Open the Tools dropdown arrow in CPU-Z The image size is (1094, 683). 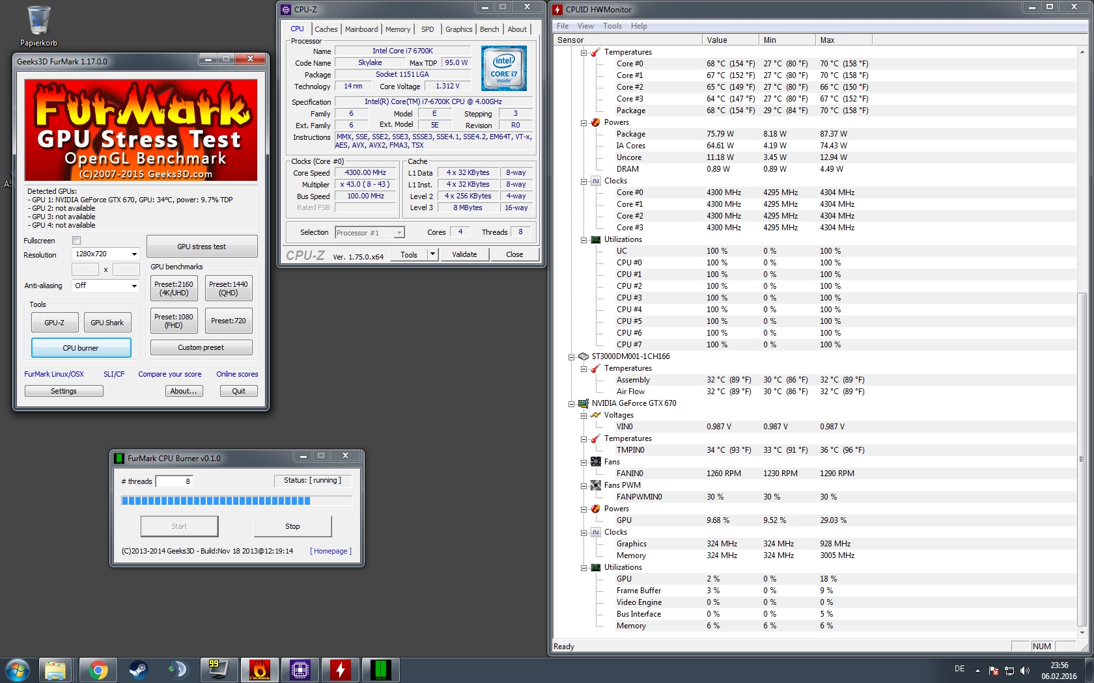click(x=432, y=254)
